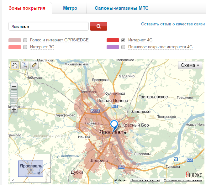
Task: Click the Ошибка на карте? link
Action: (145, 180)
